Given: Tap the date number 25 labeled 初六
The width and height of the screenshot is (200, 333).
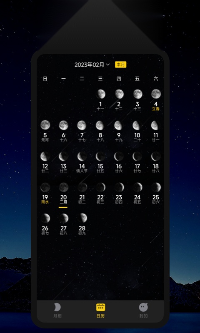Looking at the screenshot, I should 156,197.
